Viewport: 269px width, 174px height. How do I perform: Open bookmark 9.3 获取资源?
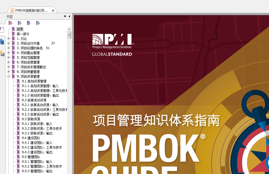tap(31, 119)
